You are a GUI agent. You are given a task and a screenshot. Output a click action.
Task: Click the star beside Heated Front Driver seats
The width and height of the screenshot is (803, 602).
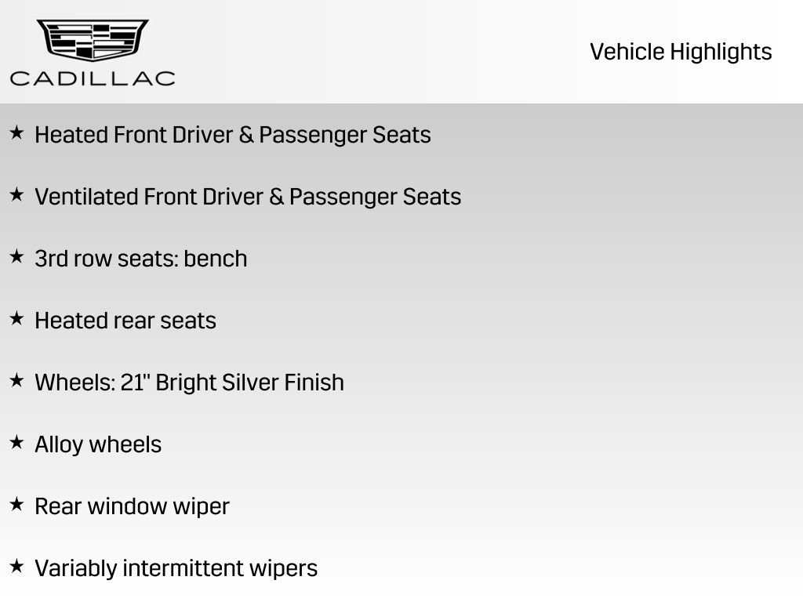point(16,133)
